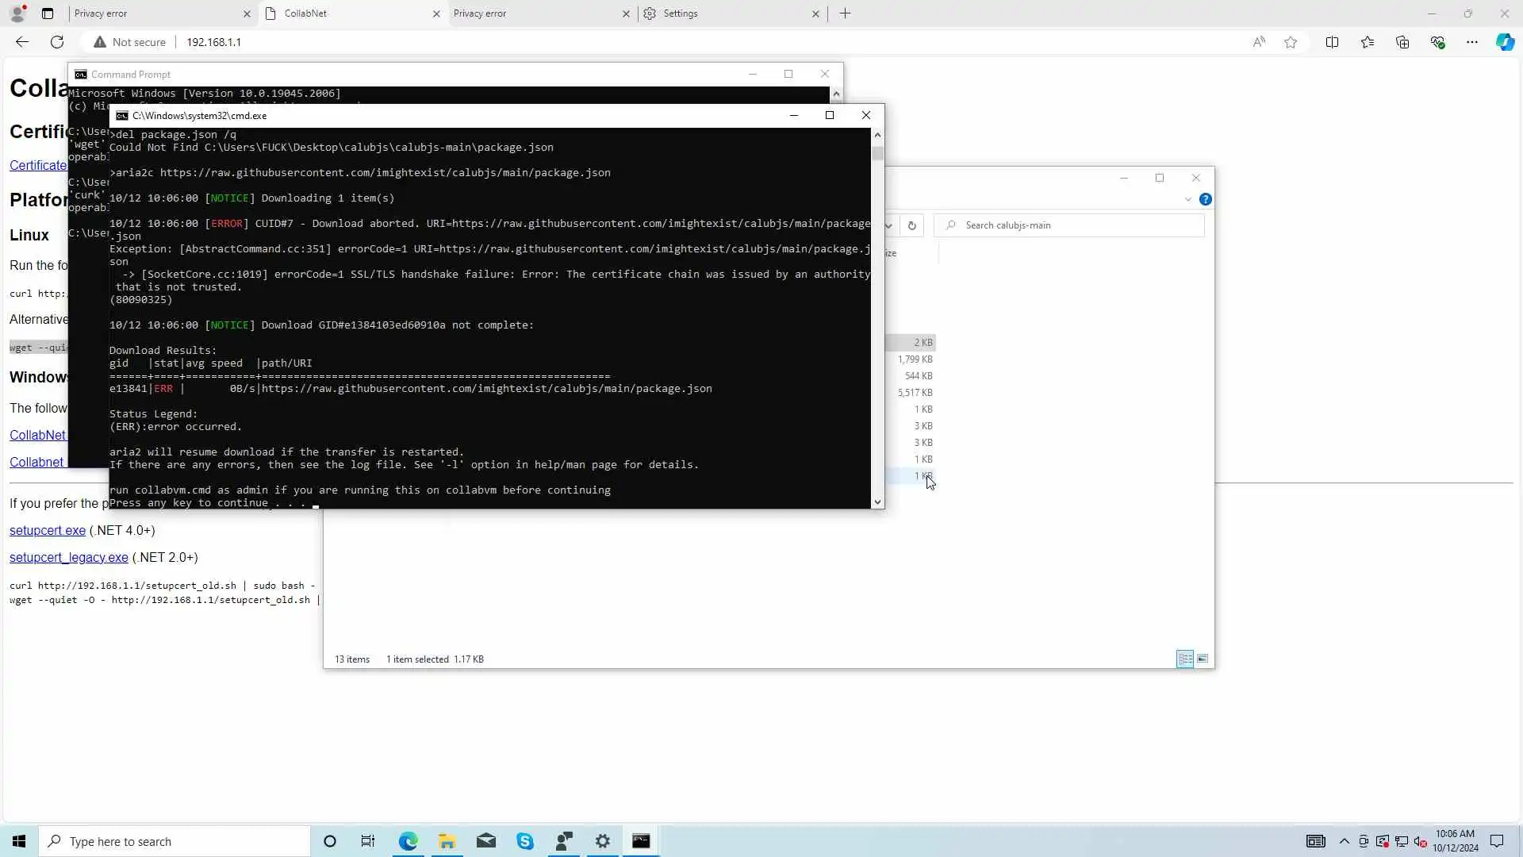Image resolution: width=1523 pixels, height=857 pixels.
Task: Click the Browser essentials heart icon
Action: pyautogui.click(x=1437, y=42)
